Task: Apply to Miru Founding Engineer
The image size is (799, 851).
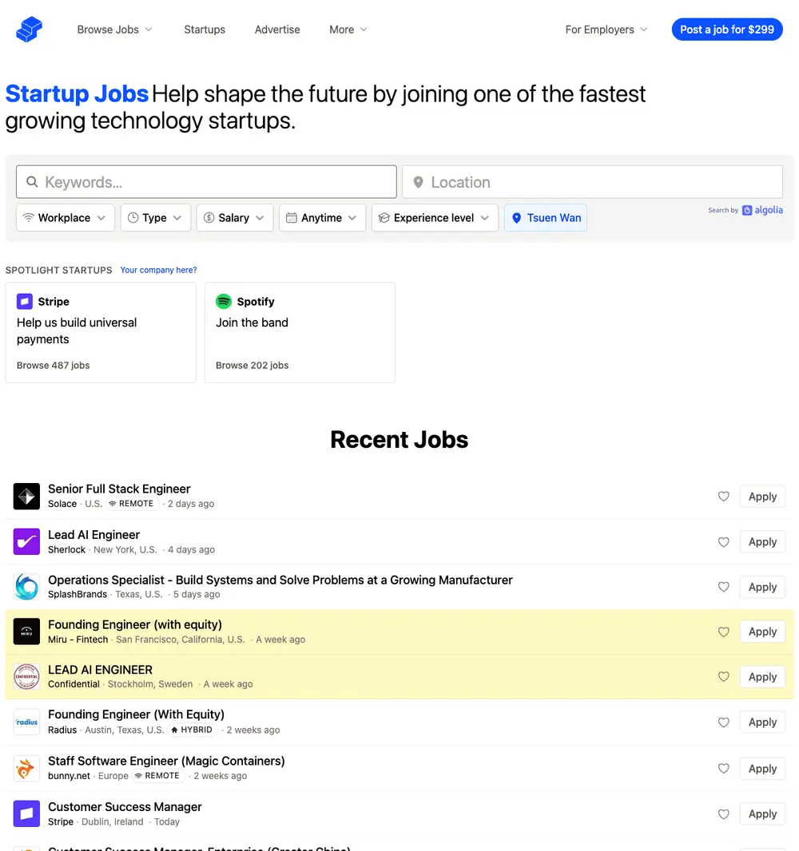Action: click(762, 631)
